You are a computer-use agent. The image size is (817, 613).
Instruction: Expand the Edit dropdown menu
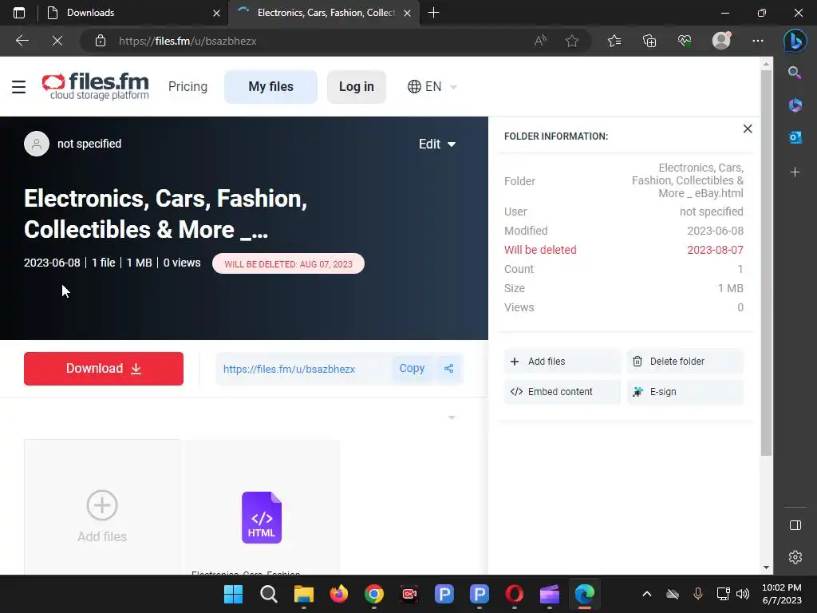point(437,144)
